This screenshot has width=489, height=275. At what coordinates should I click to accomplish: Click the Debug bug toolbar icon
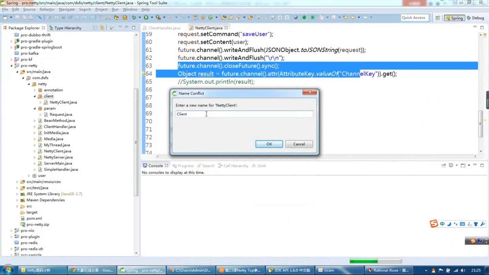point(134,17)
